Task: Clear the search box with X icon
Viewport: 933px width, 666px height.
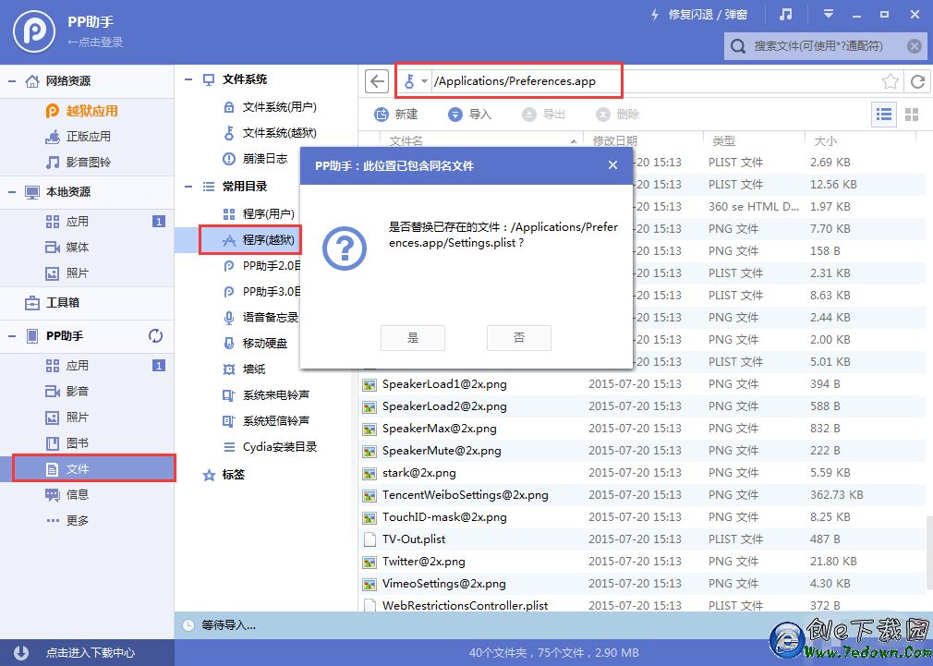Action: 914,45
